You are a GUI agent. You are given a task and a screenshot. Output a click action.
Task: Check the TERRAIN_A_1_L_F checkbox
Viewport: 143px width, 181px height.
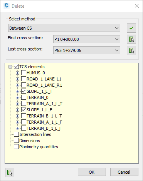tap(24, 122)
